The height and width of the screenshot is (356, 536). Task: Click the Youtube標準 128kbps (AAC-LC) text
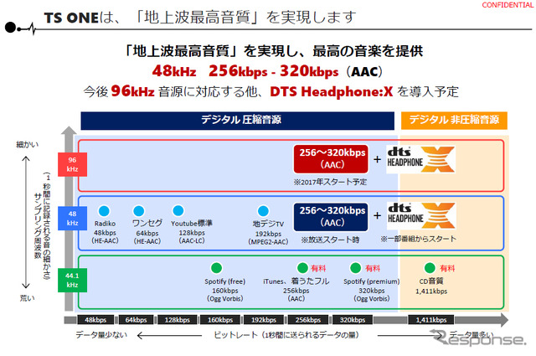point(192,232)
